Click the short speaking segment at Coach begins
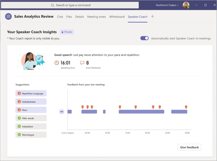 pos(70,112)
